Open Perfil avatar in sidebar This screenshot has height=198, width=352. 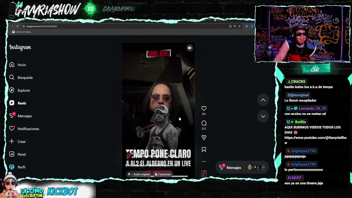[17, 167]
